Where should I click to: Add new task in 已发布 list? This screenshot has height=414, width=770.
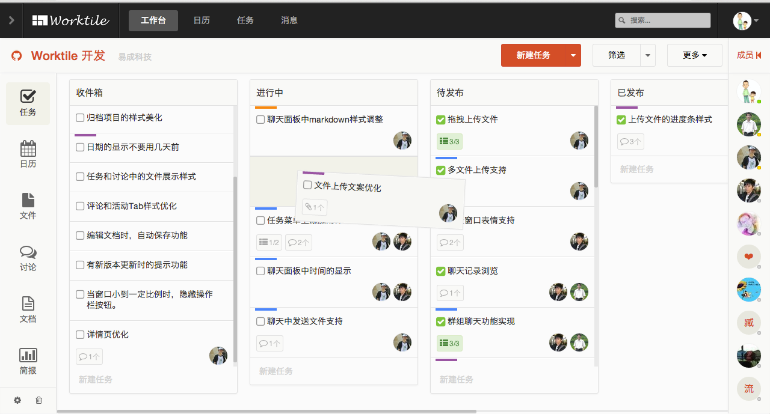pyautogui.click(x=636, y=169)
